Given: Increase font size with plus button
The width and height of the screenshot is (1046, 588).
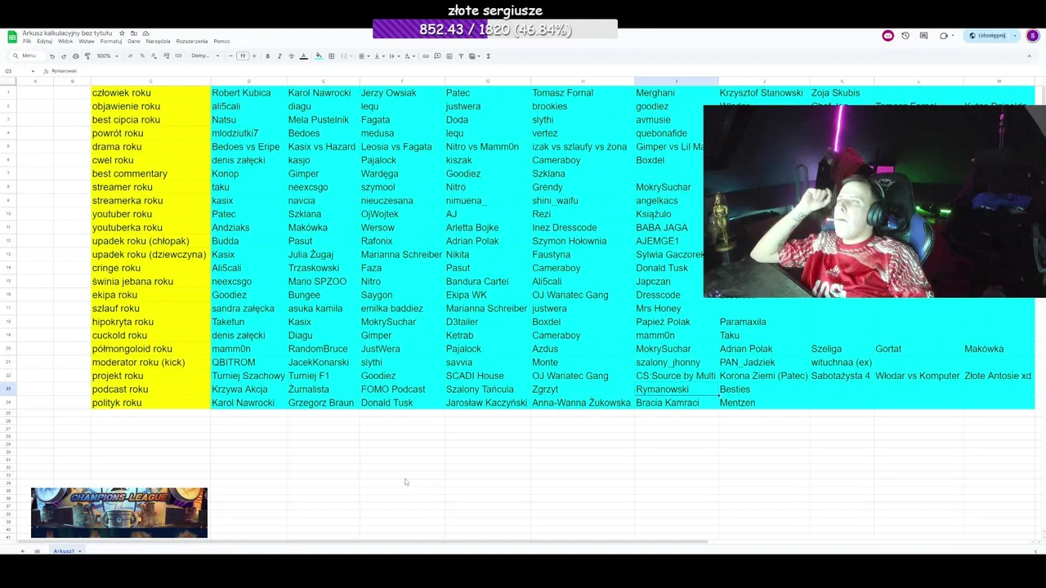Looking at the screenshot, I should pyautogui.click(x=254, y=56).
